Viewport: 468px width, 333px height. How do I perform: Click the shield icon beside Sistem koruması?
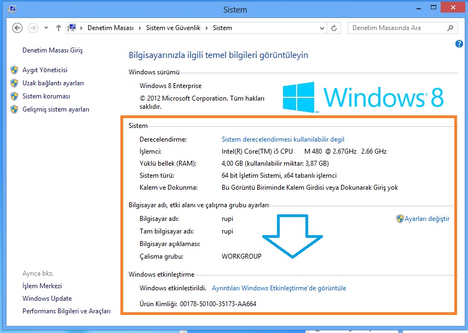14,96
